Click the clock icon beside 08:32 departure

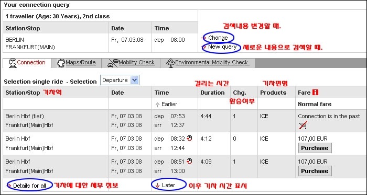[x=189, y=138]
